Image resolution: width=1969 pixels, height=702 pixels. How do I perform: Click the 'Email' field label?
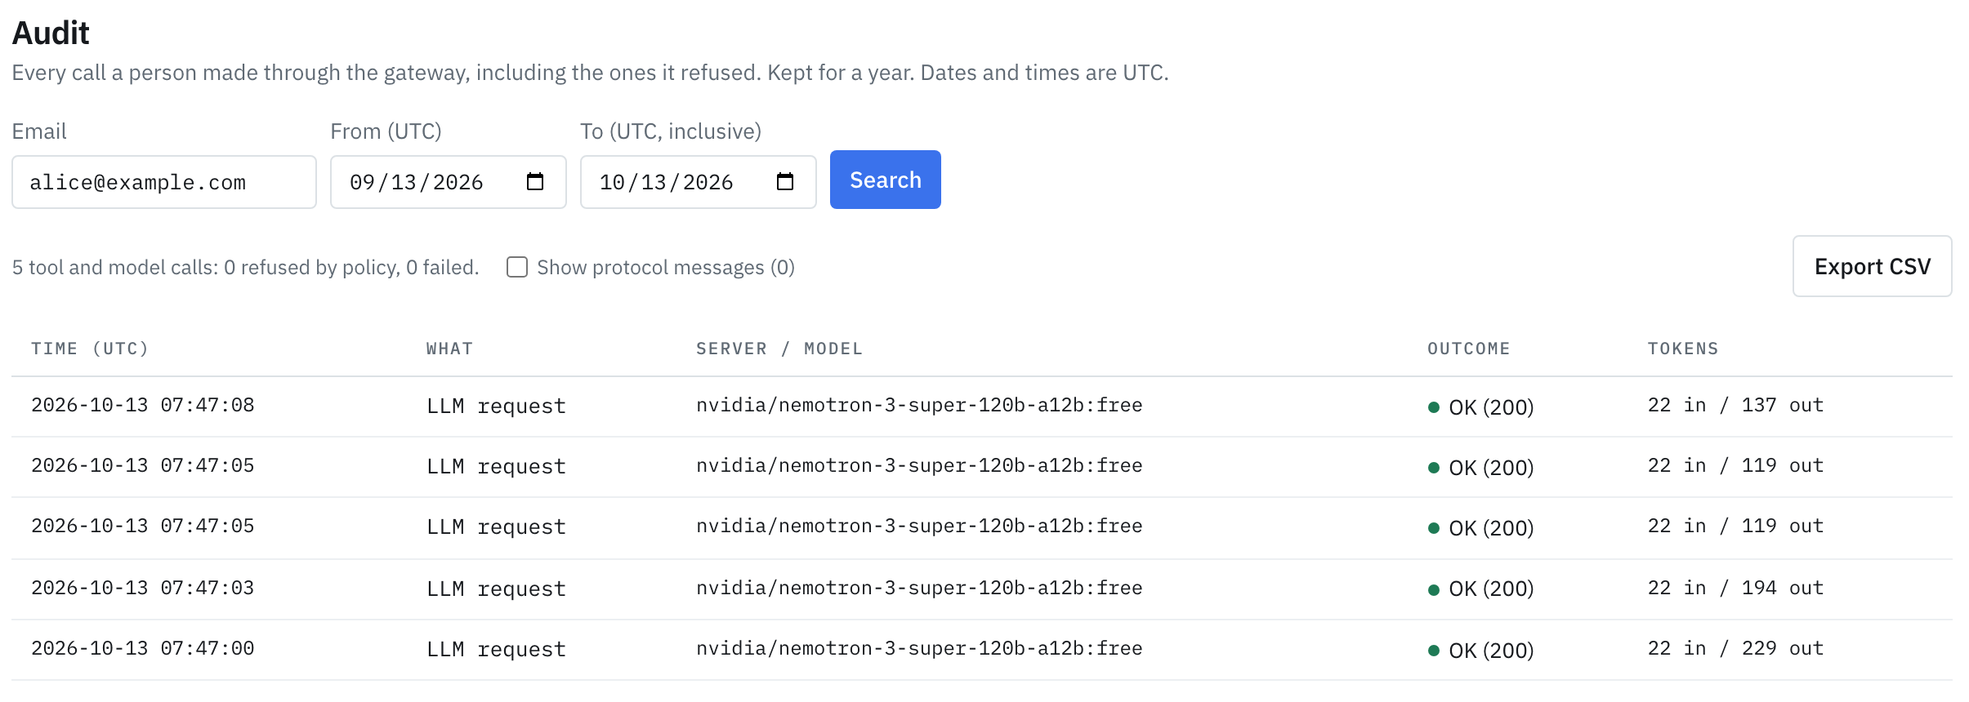(39, 131)
